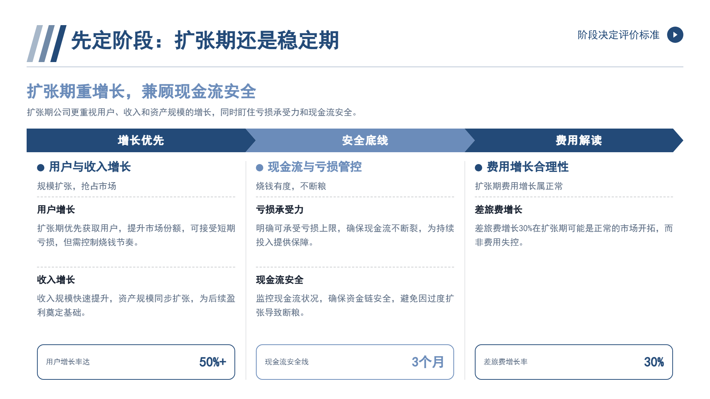The height and width of the screenshot is (399, 710).
Task: Click the 现金流安全线 3个月 card
Action: (x=355, y=362)
